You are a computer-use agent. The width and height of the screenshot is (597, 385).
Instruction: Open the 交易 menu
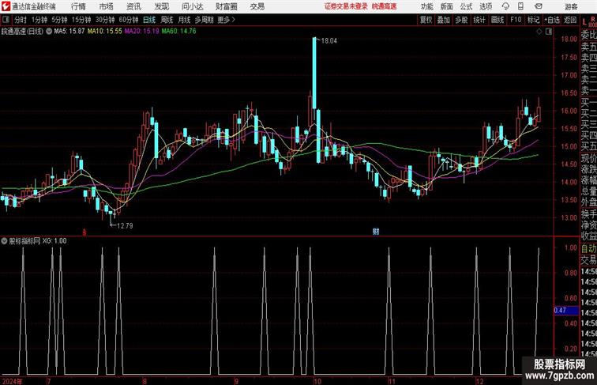click(x=257, y=6)
